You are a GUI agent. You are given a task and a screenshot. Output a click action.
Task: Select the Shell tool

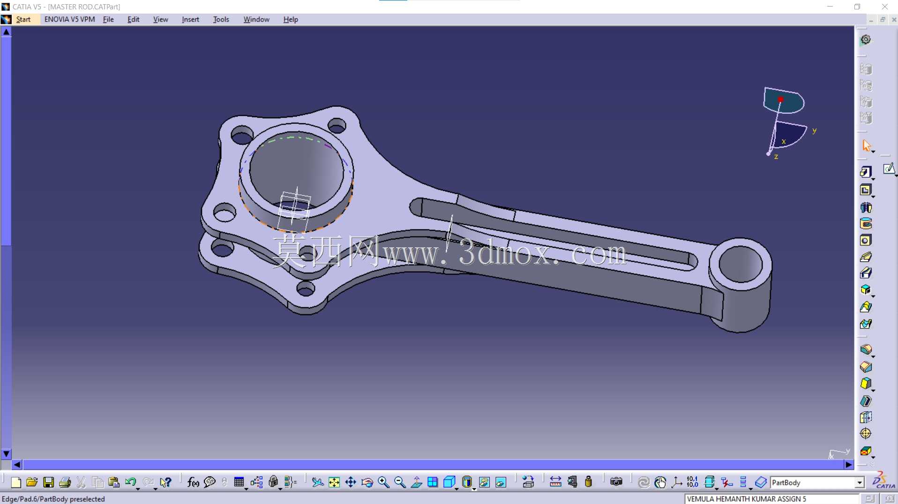point(866,401)
